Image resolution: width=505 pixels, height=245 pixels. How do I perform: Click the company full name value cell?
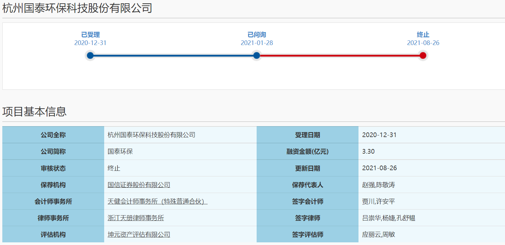click(180, 135)
